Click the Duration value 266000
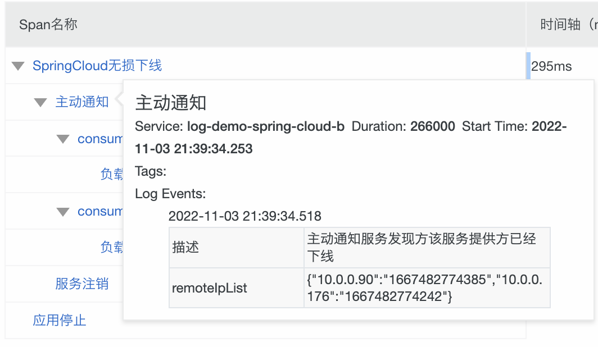Screen dimensions: 598x347 tap(433, 126)
